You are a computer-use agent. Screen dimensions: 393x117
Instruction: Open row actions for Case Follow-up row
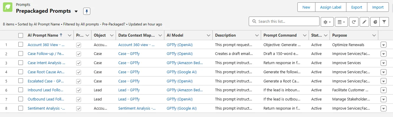click(383, 54)
